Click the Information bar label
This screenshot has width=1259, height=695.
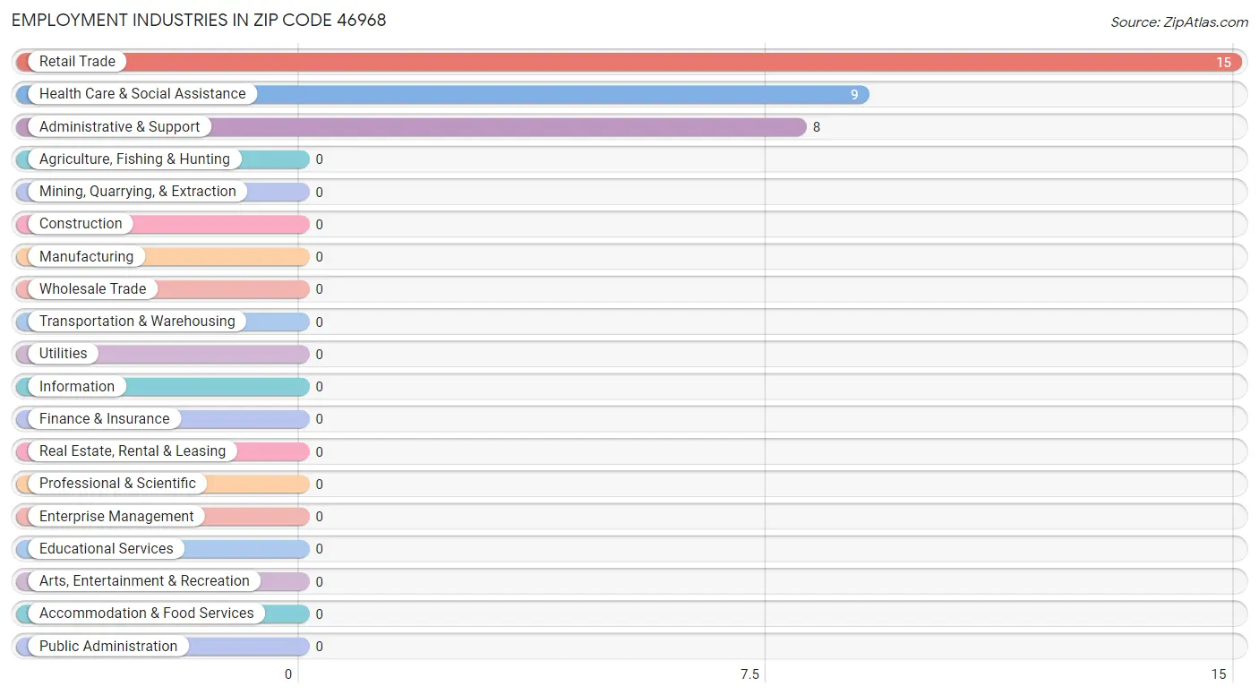pos(77,387)
